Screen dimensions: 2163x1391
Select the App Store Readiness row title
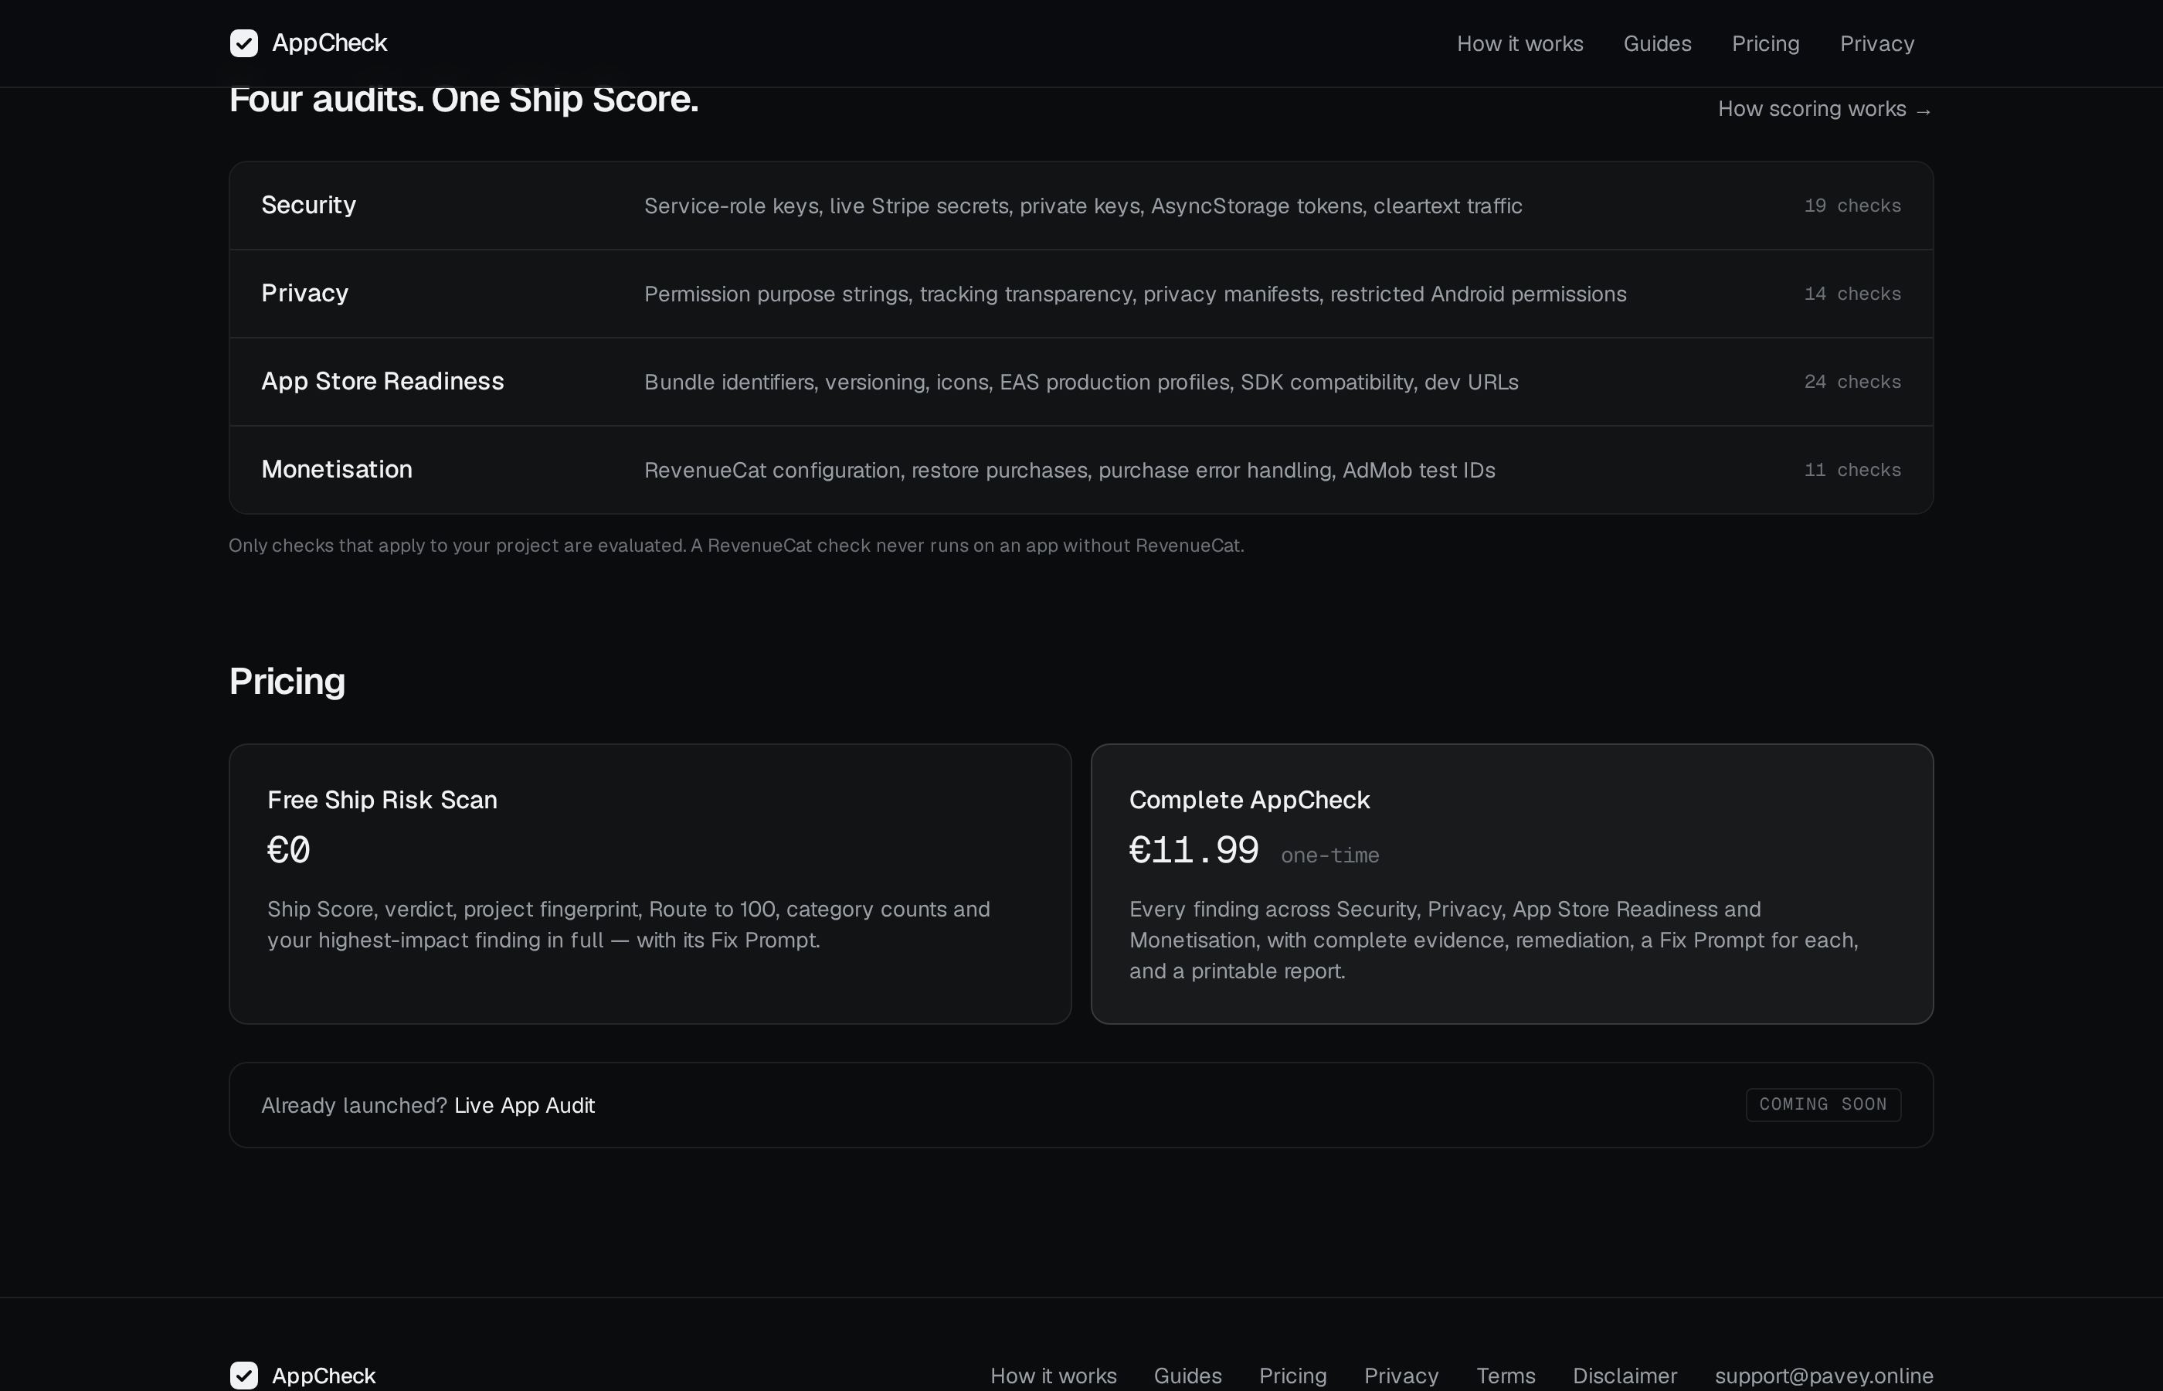[x=382, y=381]
